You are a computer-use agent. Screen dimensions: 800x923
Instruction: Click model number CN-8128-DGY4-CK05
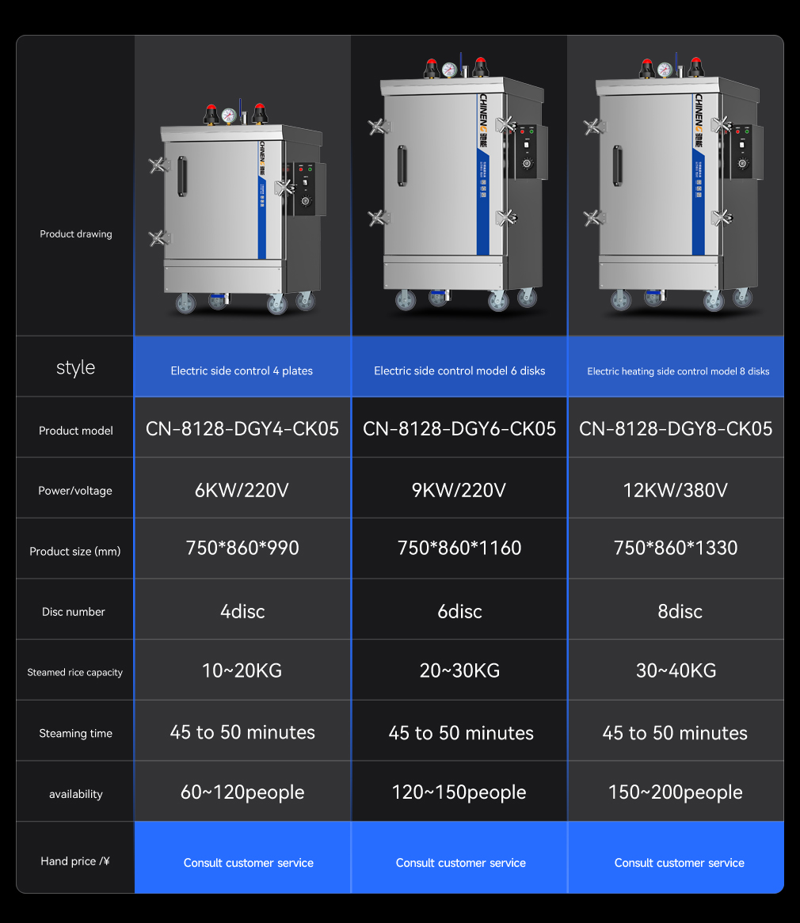click(x=242, y=429)
